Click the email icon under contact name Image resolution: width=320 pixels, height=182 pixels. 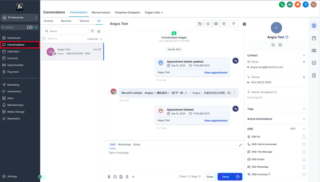[280, 45]
